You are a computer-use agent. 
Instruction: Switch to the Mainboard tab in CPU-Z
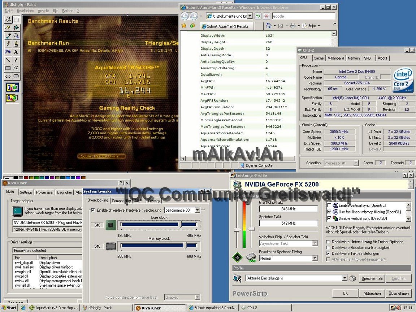335,58
